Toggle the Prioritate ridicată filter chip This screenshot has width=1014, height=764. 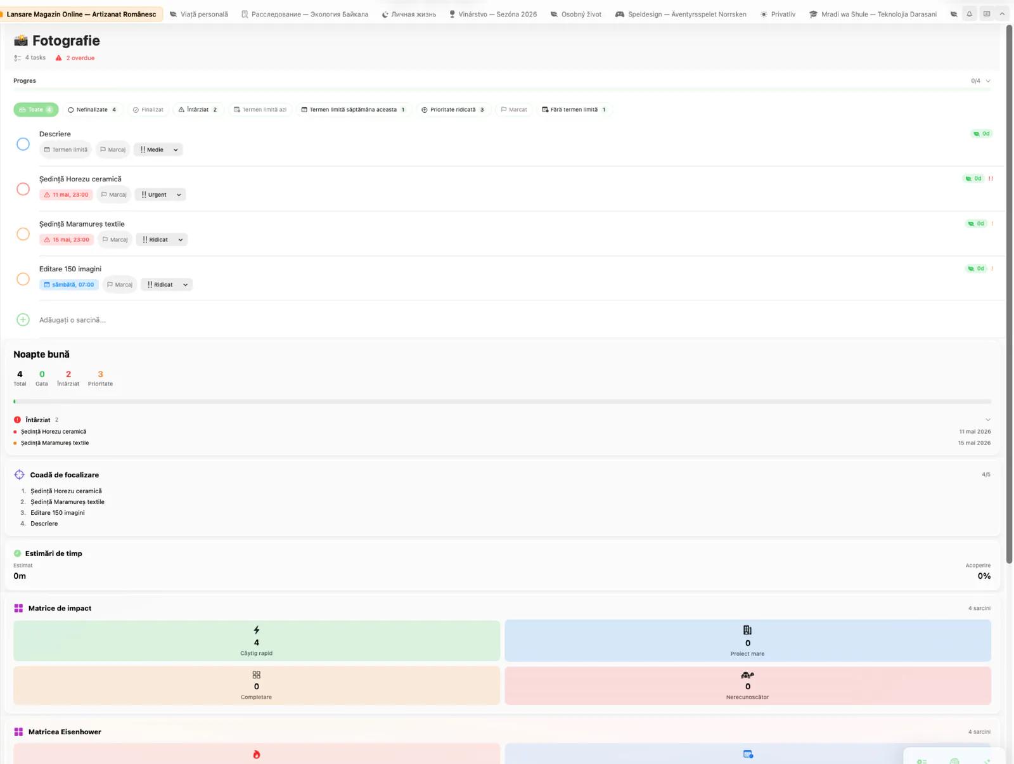click(x=452, y=110)
